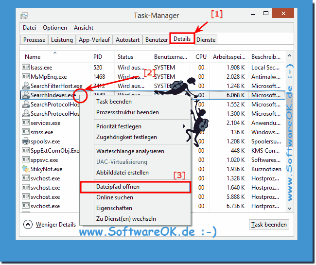Click PID value 520
The height and width of the screenshot is (265, 316).
pyautogui.click(x=98, y=67)
